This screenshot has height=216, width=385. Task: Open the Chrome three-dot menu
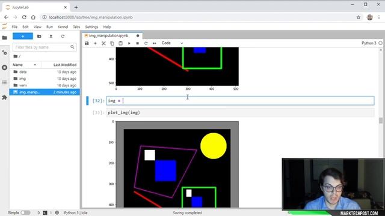pos(379,17)
